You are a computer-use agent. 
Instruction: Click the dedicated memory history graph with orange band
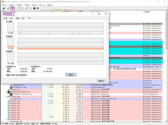(x=60, y=44)
